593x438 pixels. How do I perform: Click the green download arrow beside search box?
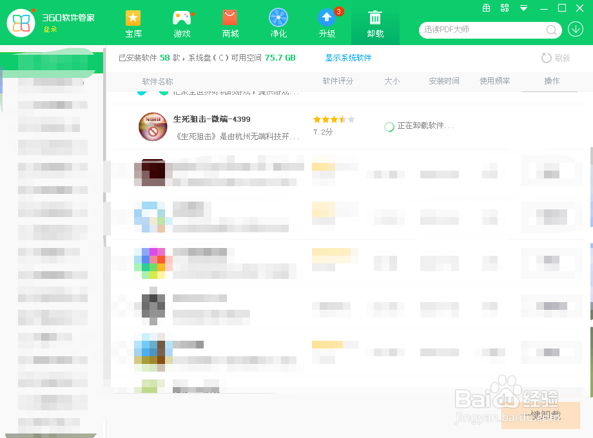[x=576, y=30]
